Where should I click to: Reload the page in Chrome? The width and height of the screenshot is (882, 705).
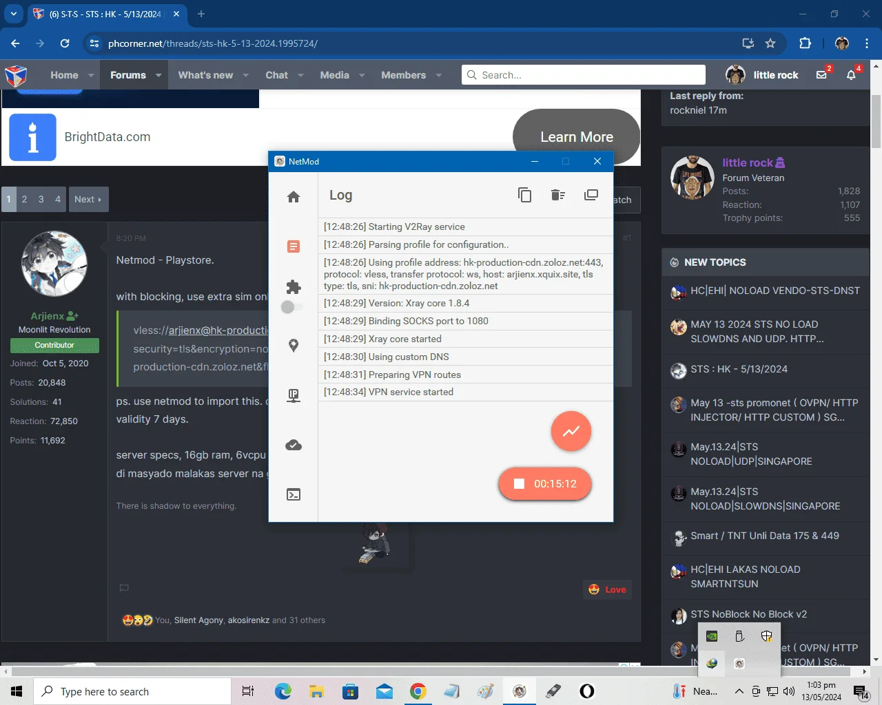click(65, 43)
